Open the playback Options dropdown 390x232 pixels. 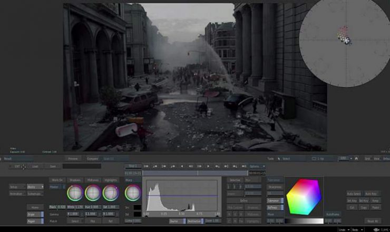pos(257,166)
